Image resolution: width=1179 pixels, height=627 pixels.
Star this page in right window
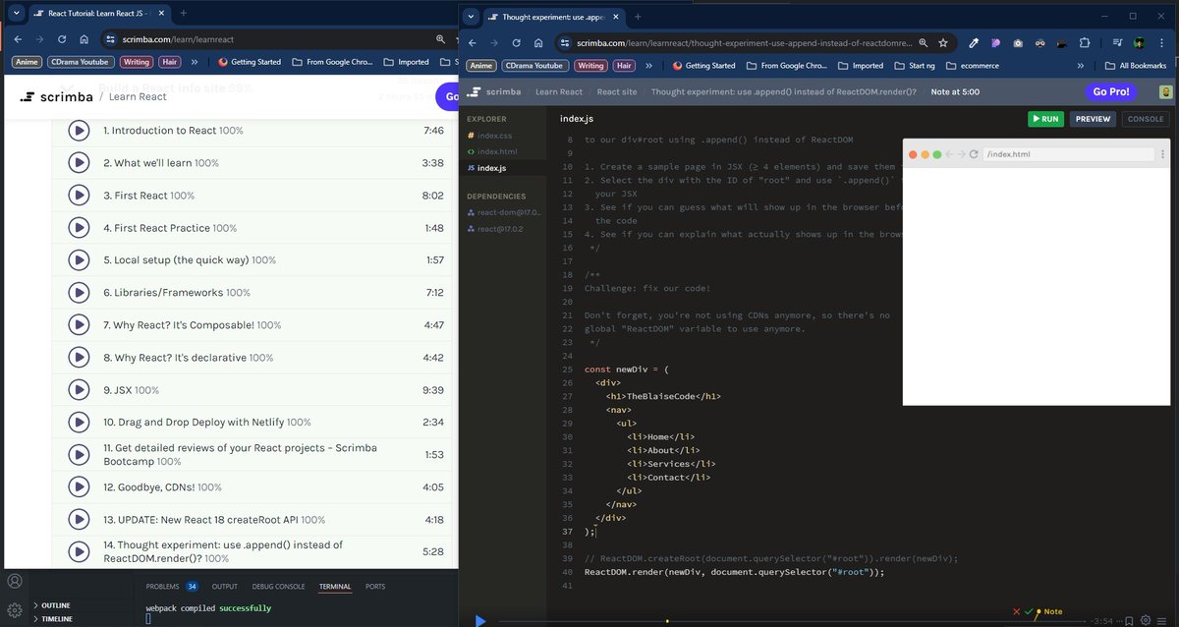pos(943,43)
